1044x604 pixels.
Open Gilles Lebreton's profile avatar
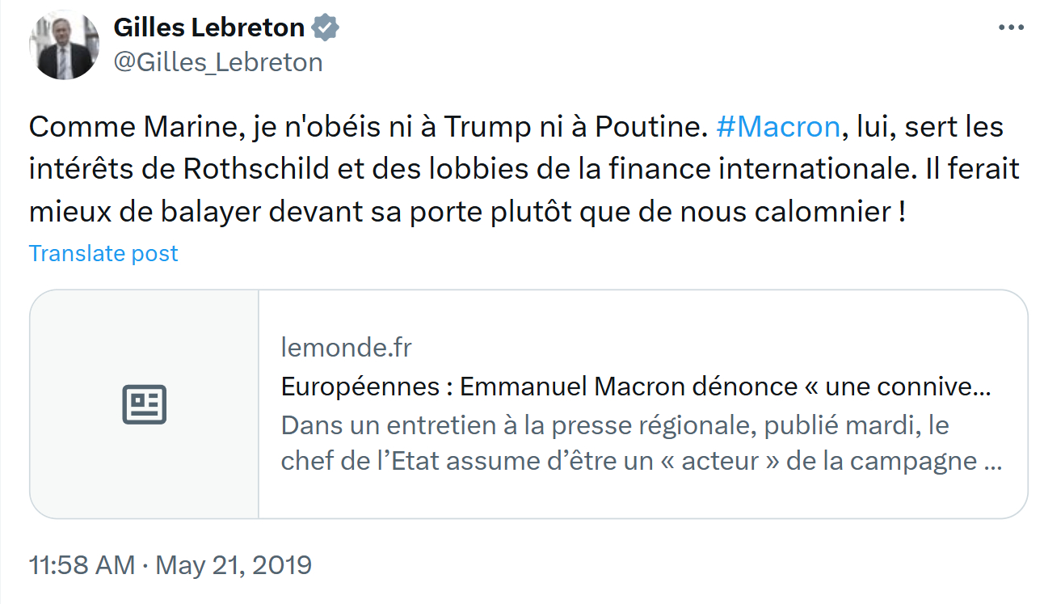coord(64,45)
